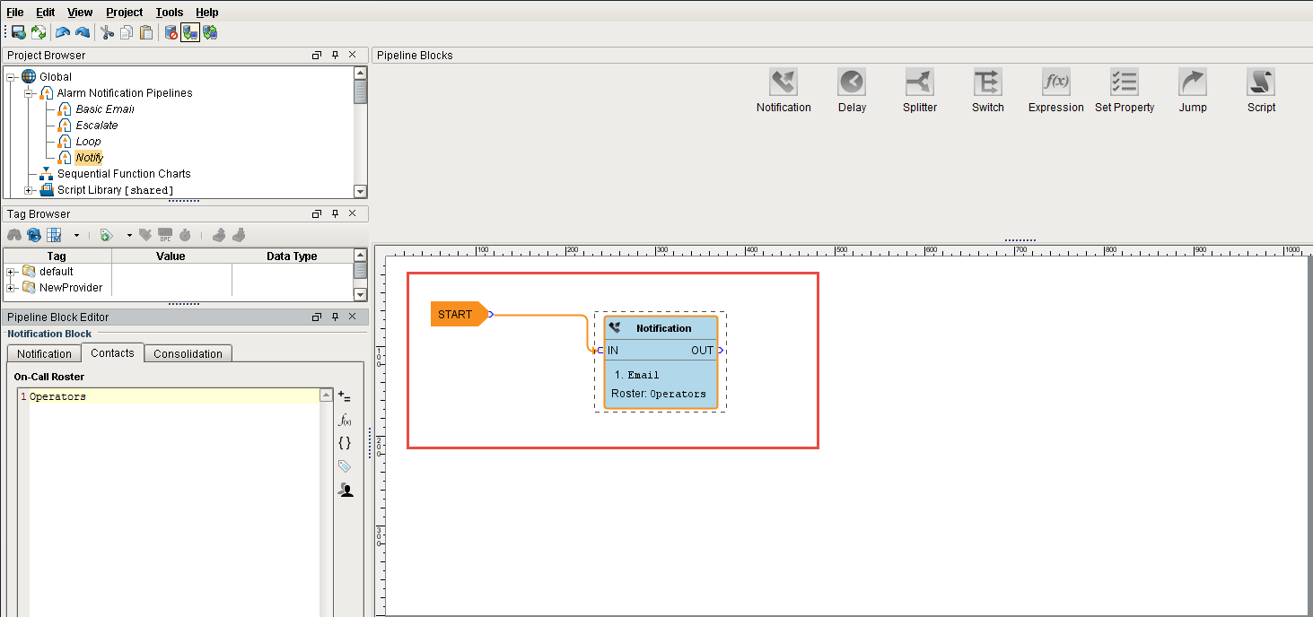
Task: Select the Expression block icon
Action: pyautogui.click(x=1055, y=81)
